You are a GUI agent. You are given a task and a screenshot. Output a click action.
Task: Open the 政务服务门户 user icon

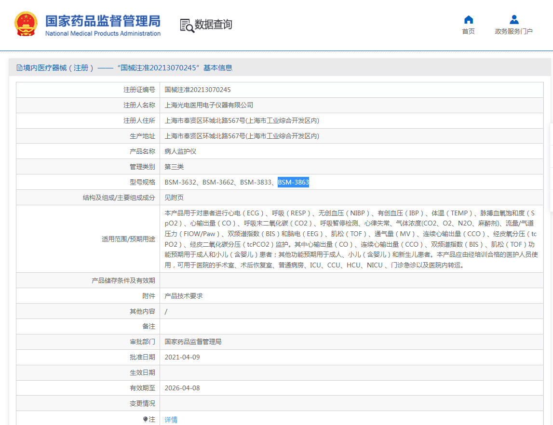pos(514,19)
